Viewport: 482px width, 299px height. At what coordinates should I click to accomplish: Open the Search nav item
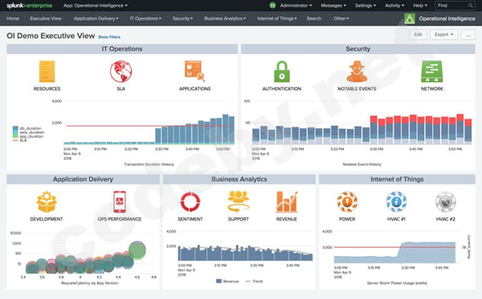pyautogui.click(x=314, y=19)
